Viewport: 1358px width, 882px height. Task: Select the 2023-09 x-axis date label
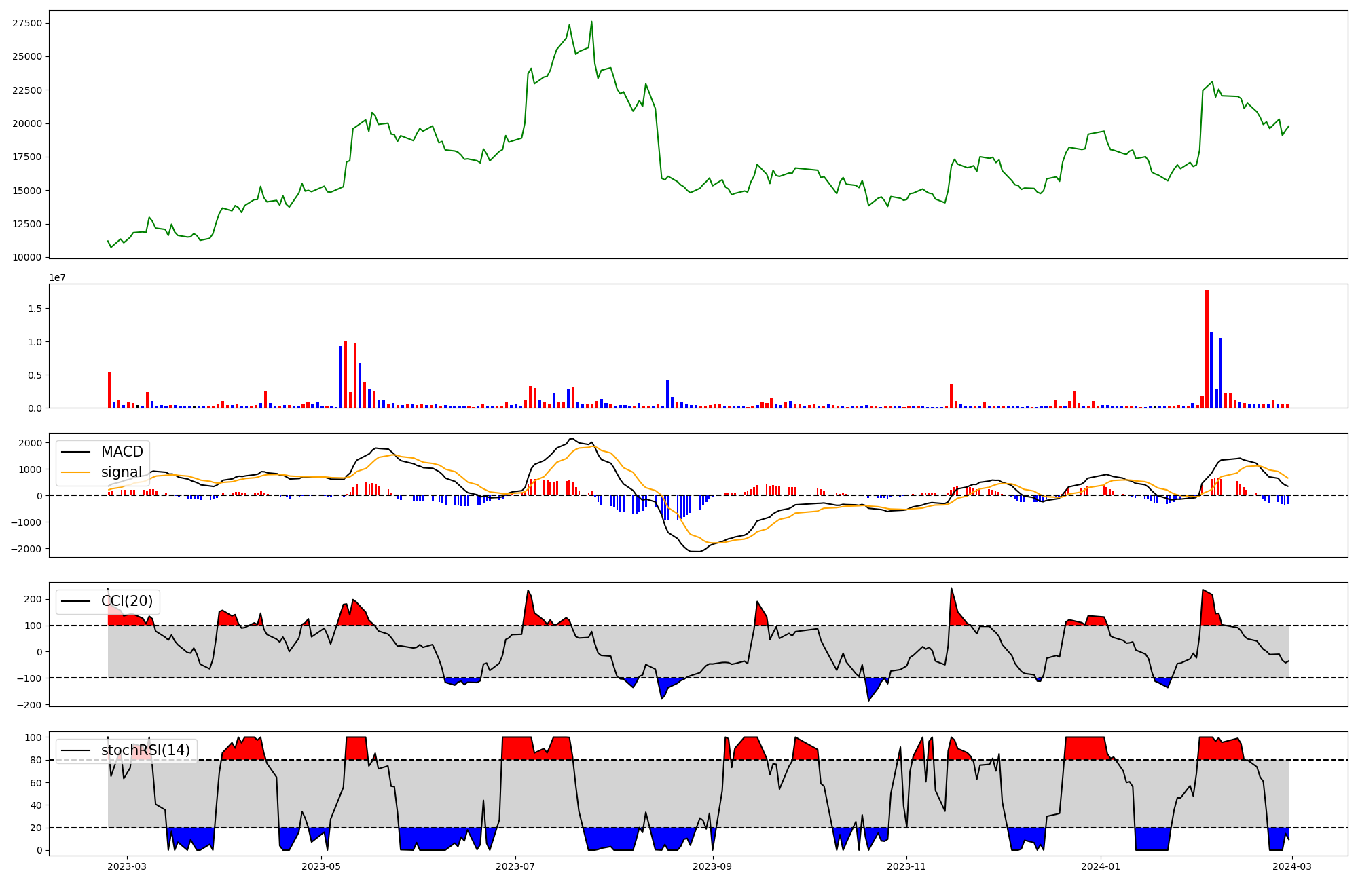click(x=713, y=866)
